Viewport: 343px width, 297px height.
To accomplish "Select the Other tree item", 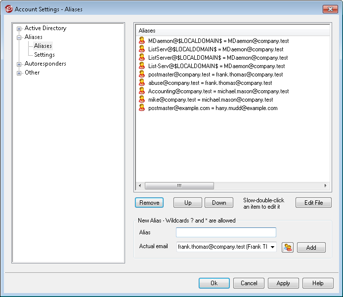I will pos(32,73).
